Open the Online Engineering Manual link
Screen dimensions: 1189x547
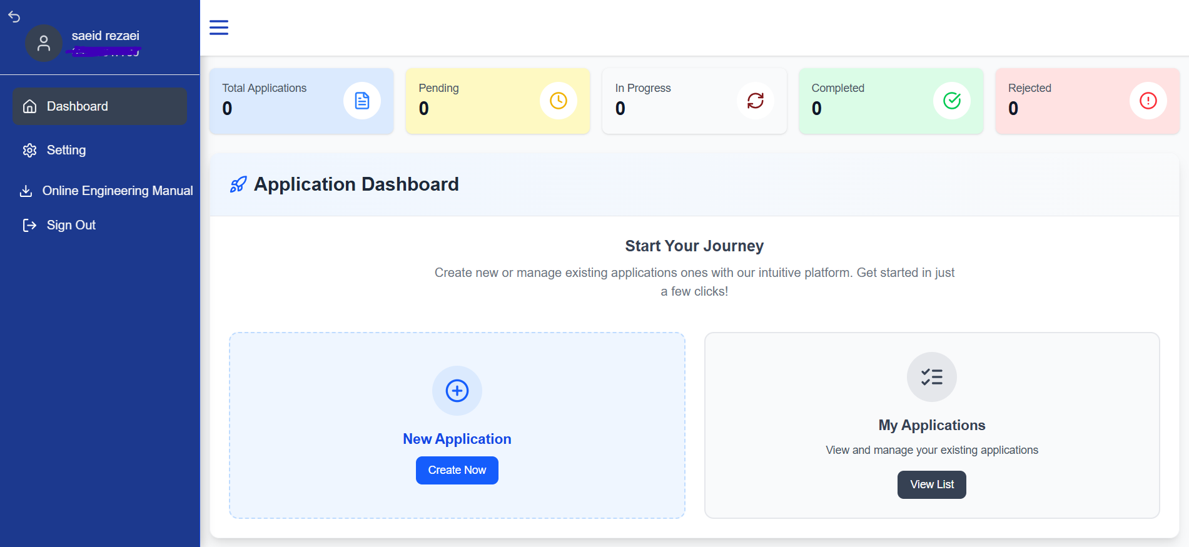click(x=106, y=191)
